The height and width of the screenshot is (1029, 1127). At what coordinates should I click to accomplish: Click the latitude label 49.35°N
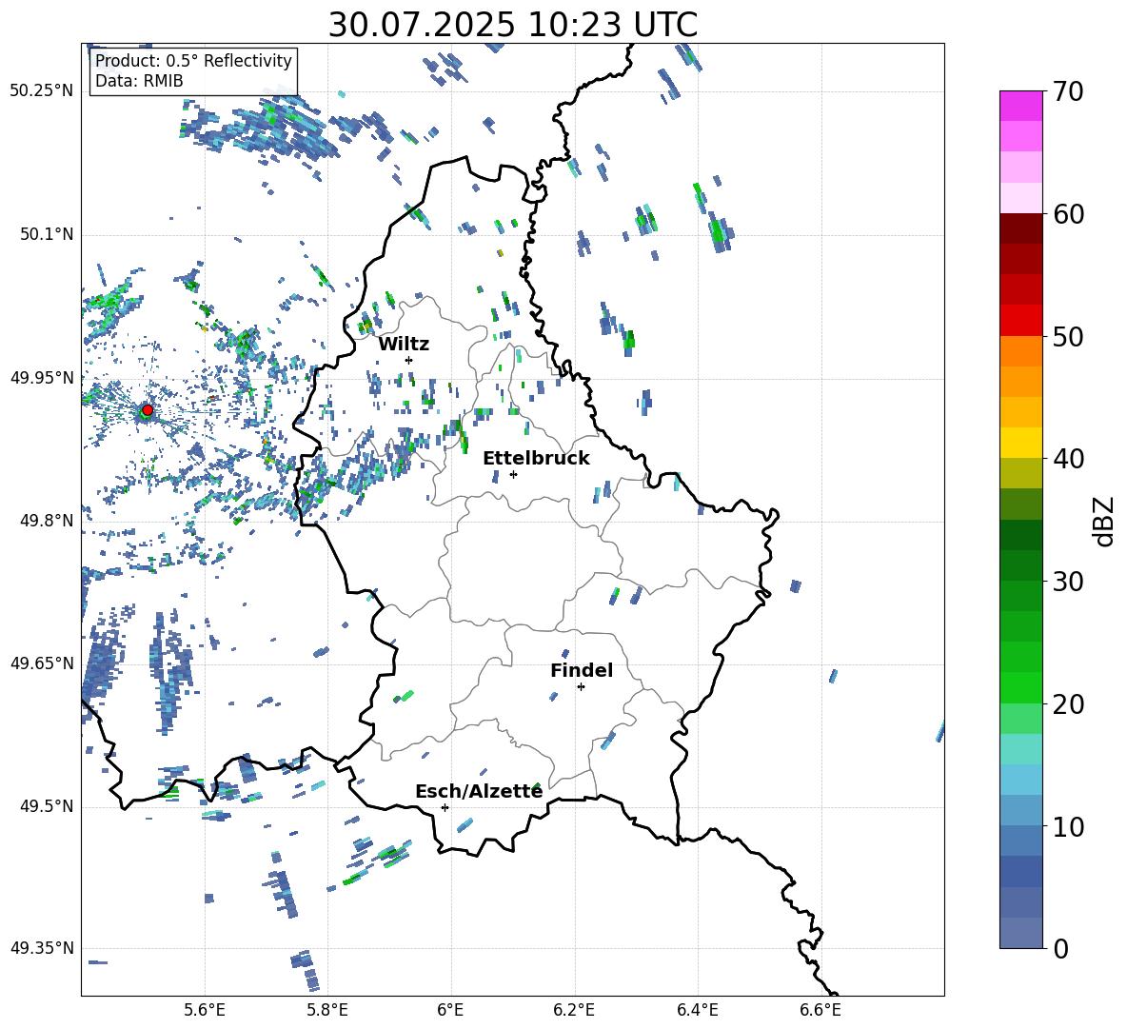(x=43, y=948)
